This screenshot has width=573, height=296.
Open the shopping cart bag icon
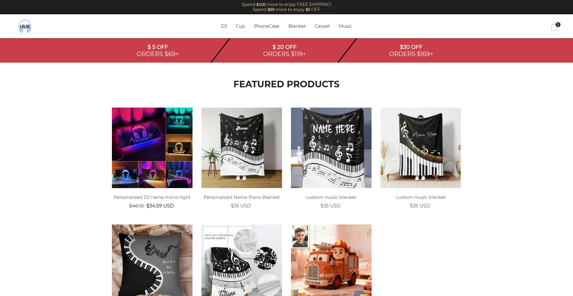coord(554,27)
